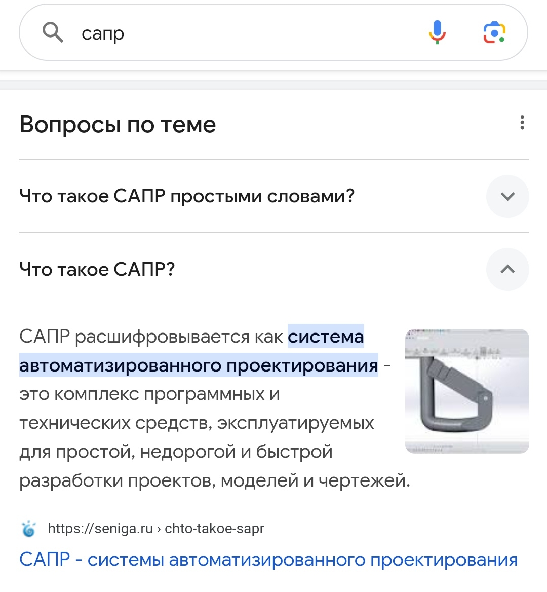The width and height of the screenshot is (547, 592).
Task: Click the answer line это комплекс программных и
Action: pos(150,394)
